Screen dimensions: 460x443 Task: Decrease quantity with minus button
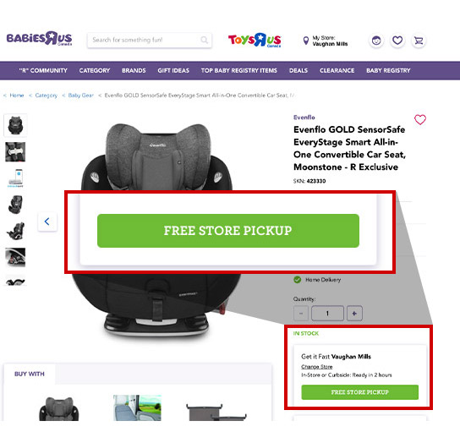point(301,314)
